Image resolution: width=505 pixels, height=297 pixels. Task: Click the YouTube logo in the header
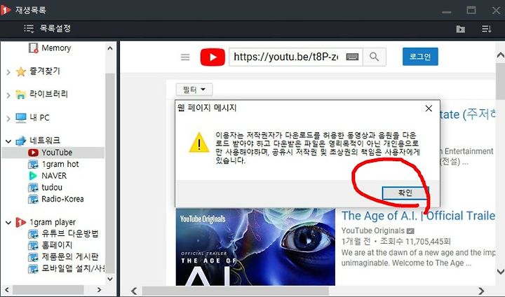[213, 57]
